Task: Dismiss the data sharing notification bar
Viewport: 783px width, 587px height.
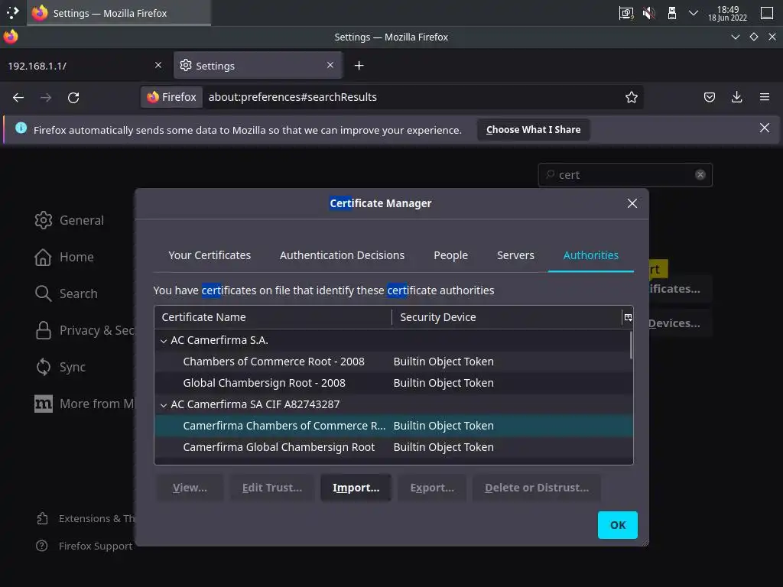Action: [x=764, y=128]
